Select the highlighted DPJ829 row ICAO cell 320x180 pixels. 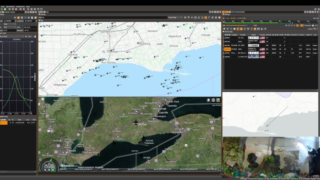[227, 49]
